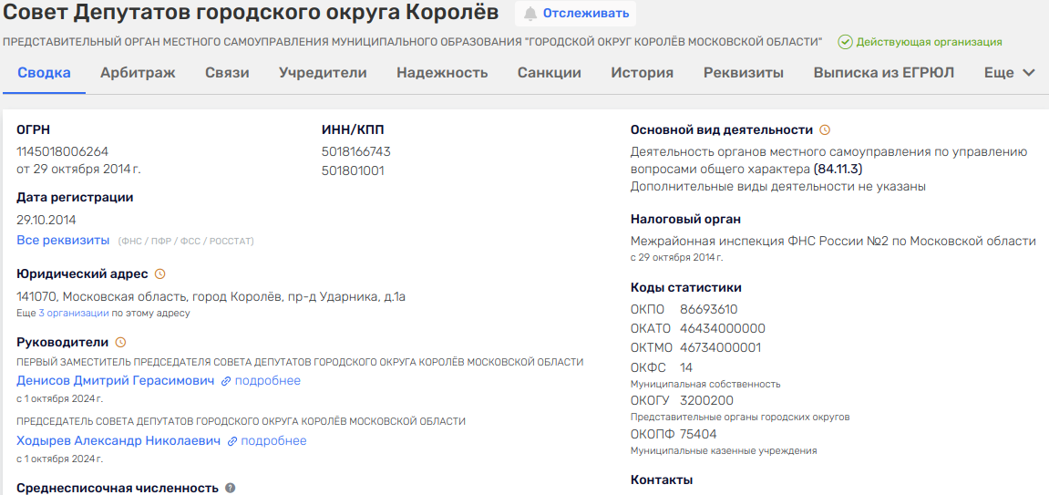Open Денисов Дмитрий Герасимович profile link
Image resolution: width=1049 pixels, height=495 pixels.
click(115, 380)
